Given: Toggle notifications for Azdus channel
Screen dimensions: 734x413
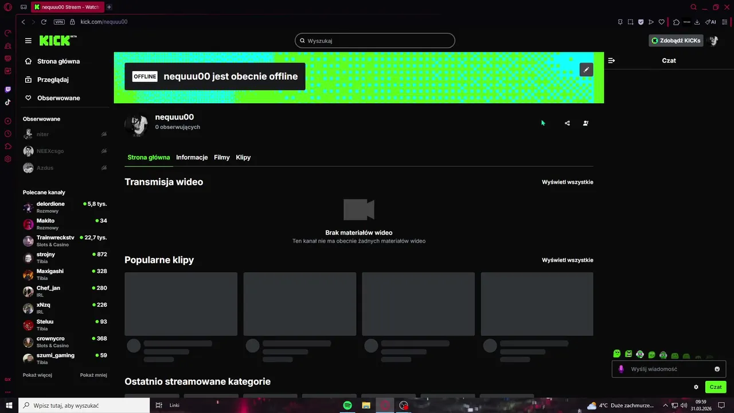Looking at the screenshot, I should coord(104,168).
